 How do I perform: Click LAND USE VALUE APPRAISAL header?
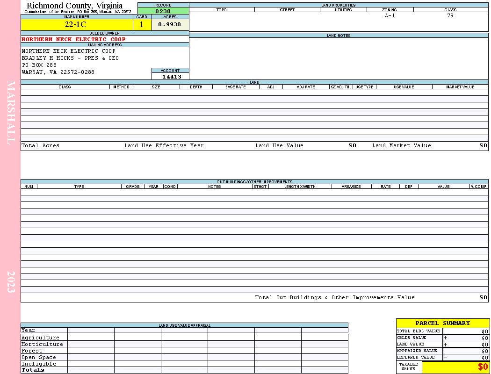[184, 325]
